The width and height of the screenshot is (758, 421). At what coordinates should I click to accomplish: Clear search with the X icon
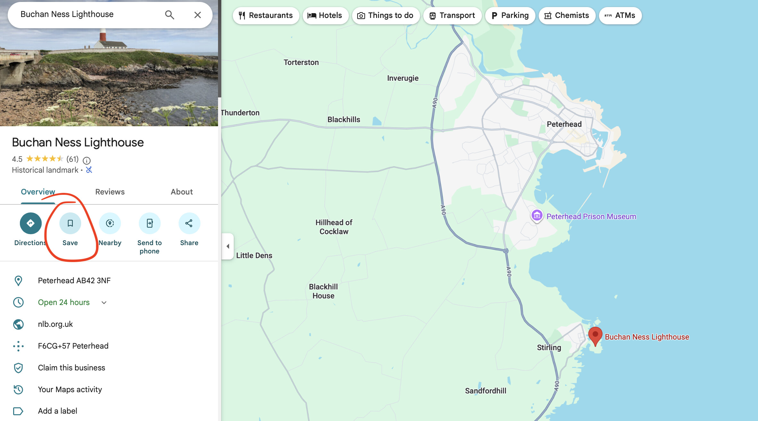(x=198, y=15)
